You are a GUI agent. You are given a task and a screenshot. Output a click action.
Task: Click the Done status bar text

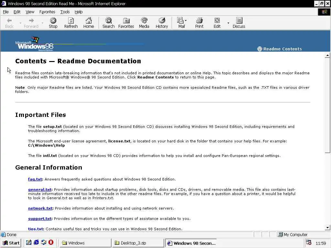click(x=11, y=234)
